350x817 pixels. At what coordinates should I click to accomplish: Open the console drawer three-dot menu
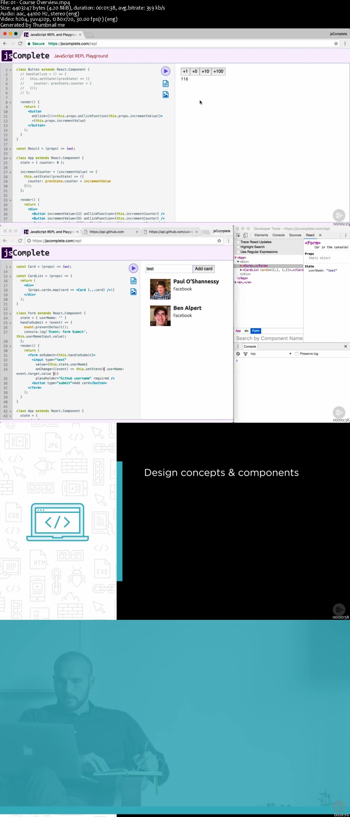pyautogui.click(x=238, y=346)
